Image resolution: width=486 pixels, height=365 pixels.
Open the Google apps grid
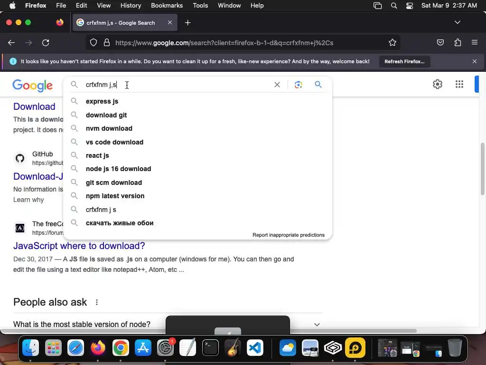[x=459, y=84]
